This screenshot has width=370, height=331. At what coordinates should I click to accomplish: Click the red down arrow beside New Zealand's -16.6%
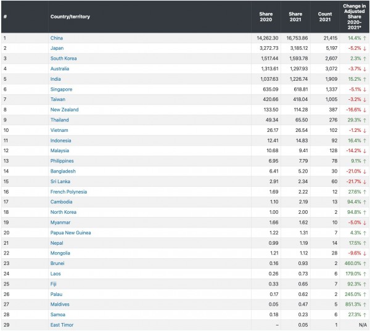(364, 110)
